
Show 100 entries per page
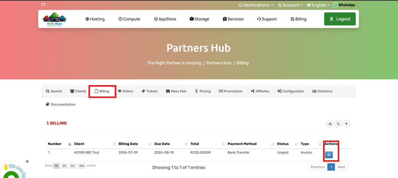[x=81, y=166]
